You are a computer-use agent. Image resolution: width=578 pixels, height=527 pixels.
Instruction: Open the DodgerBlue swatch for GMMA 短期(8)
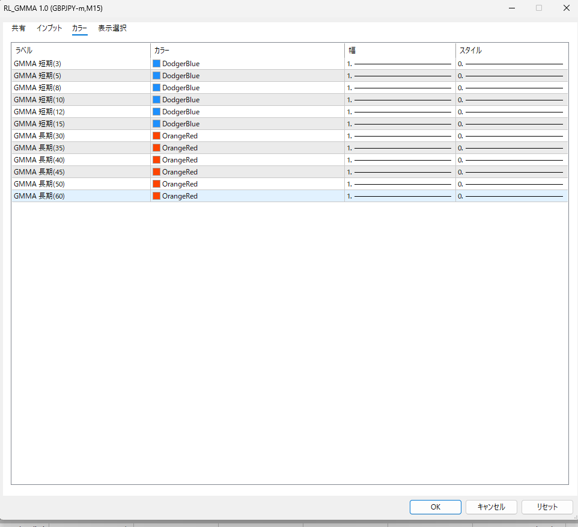point(157,87)
